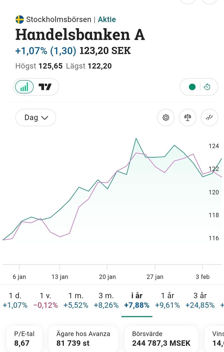Show the 3 år performance
The width and height of the screenshot is (224, 352).
[x=200, y=300]
